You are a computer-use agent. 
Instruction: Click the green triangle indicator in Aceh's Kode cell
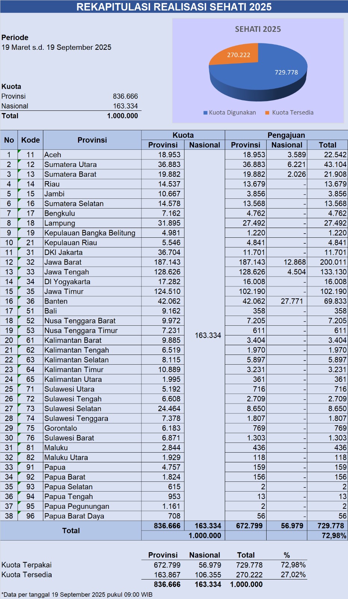(x=19, y=151)
